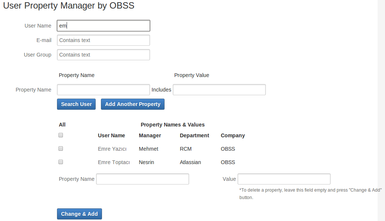The image size is (385, 221).
Task: Focus the bottom Property Name field
Action: coord(143,179)
